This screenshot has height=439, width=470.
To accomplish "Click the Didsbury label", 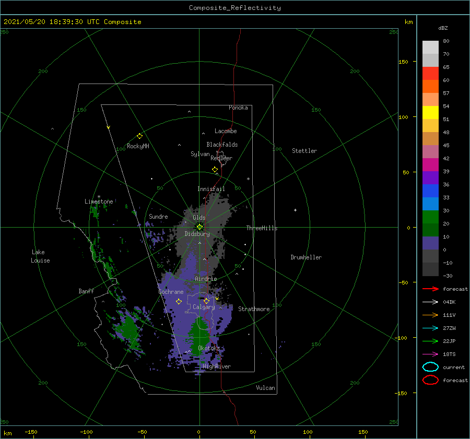I will [x=197, y=234].
